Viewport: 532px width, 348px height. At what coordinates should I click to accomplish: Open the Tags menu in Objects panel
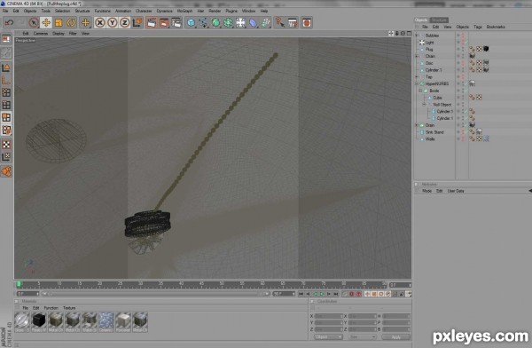pyautogui.click(x=478, y=27)
